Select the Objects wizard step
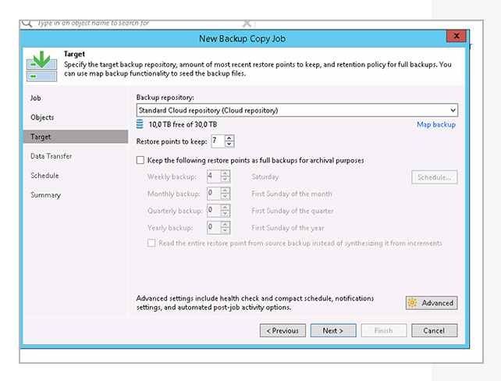The image size is (501, 381). pyautogui.click(x=42, y=117)
